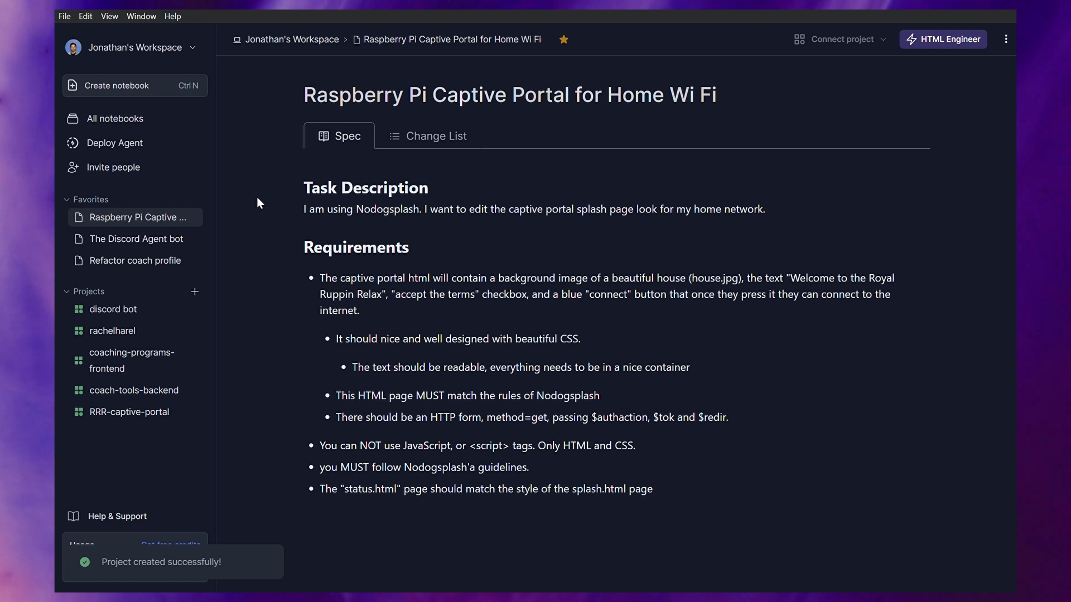Collapse the Projects section chevron
1071x602 pixels.
point(66,292)
